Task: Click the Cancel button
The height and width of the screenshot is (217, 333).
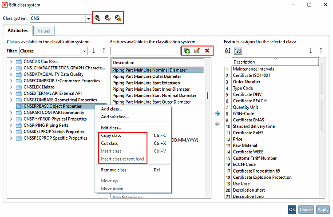Action: click(x=306, y=209)
